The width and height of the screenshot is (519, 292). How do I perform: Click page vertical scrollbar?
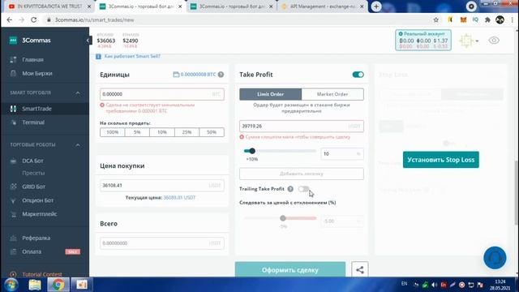517,192
